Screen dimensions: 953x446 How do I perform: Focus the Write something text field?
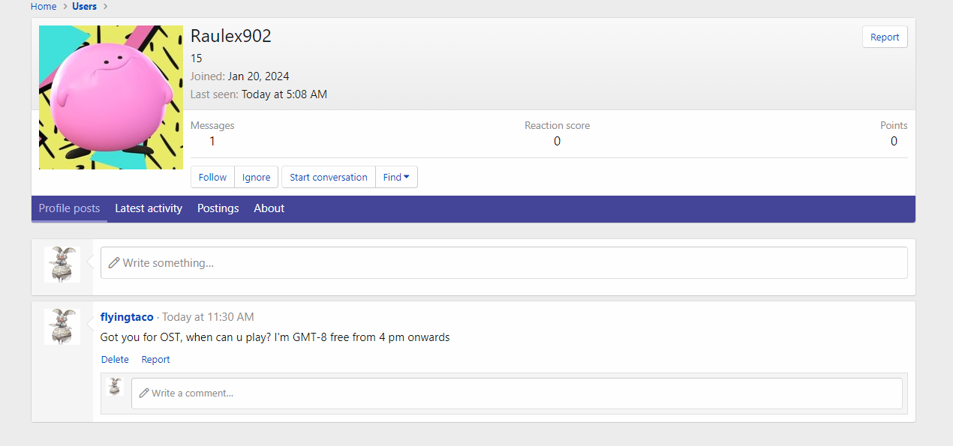pos(503,263)
